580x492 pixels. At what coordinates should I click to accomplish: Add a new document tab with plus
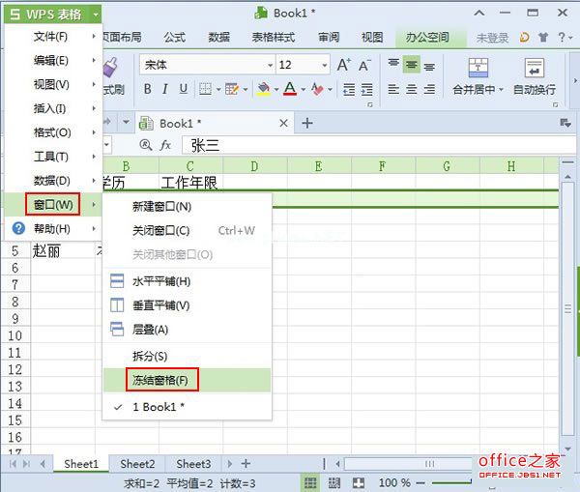click(x=307, y=123)
